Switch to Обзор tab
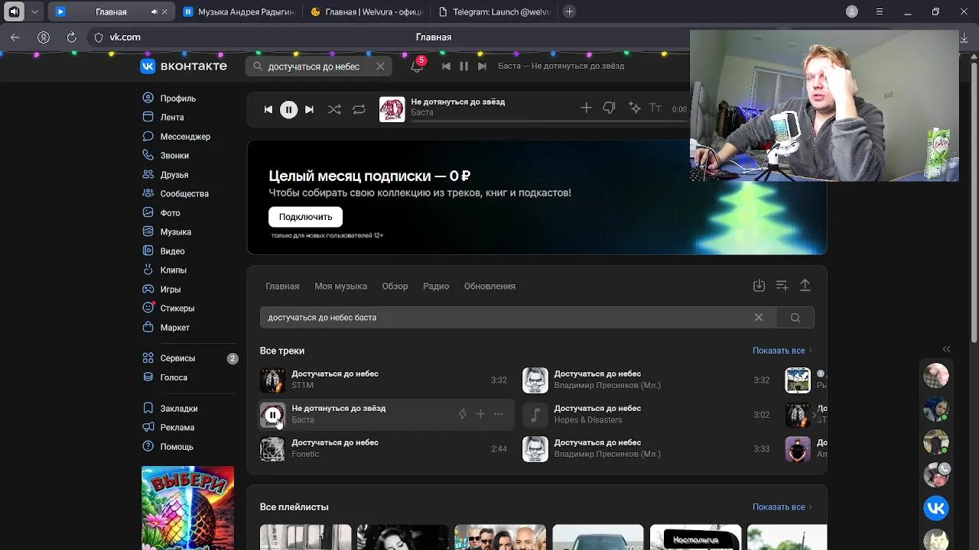 click(x=395, y=286)
